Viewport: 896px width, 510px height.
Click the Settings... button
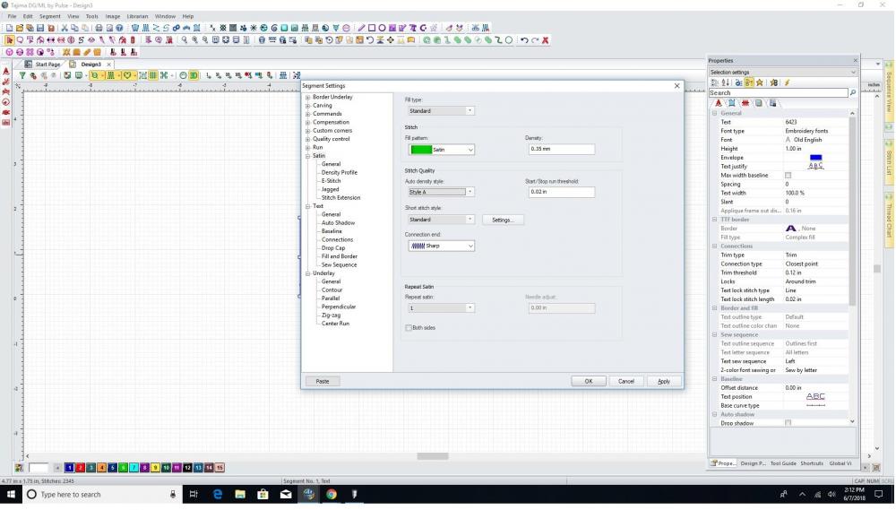pos(503,220)
